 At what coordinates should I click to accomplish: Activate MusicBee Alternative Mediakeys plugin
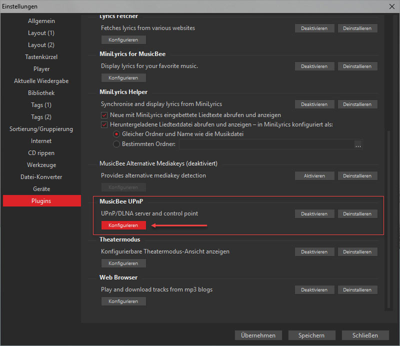[314, 176]
